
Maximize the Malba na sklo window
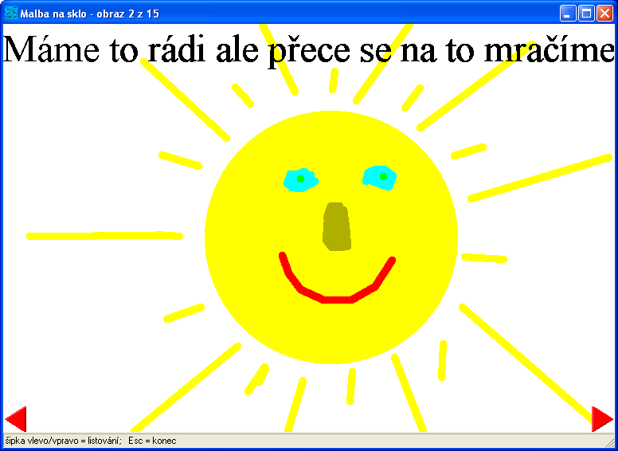(586, 13)
